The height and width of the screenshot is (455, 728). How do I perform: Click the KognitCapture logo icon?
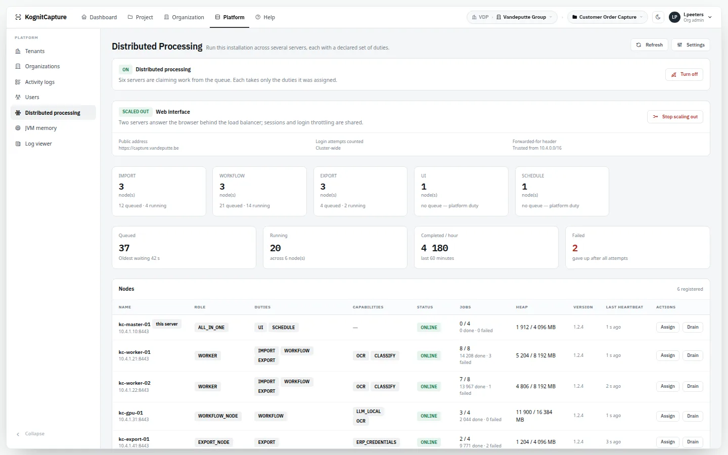click(x=18, y=17)
